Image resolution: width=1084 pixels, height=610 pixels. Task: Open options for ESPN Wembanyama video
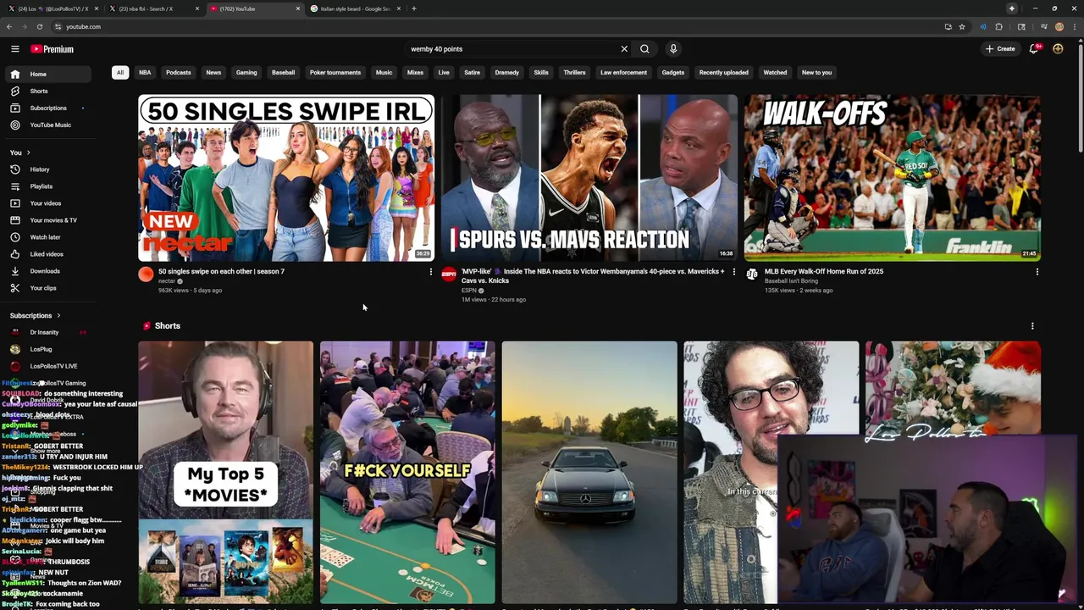(733, 272)
